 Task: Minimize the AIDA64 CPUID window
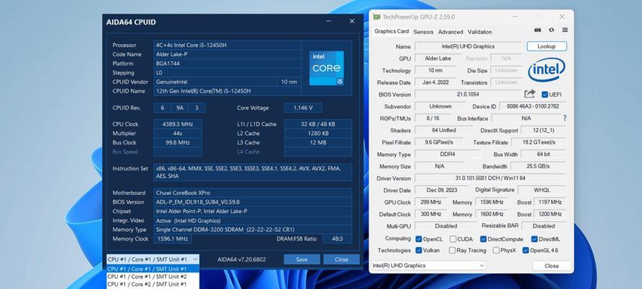click(329, 21)
